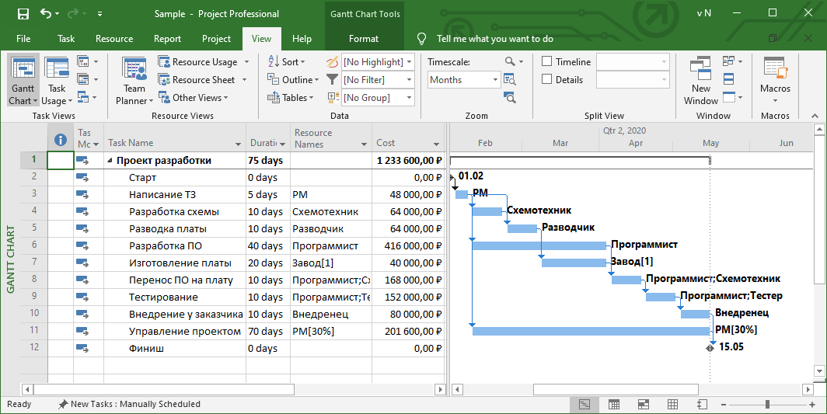Open the Filter dropdown

click(x=410, y=80)
